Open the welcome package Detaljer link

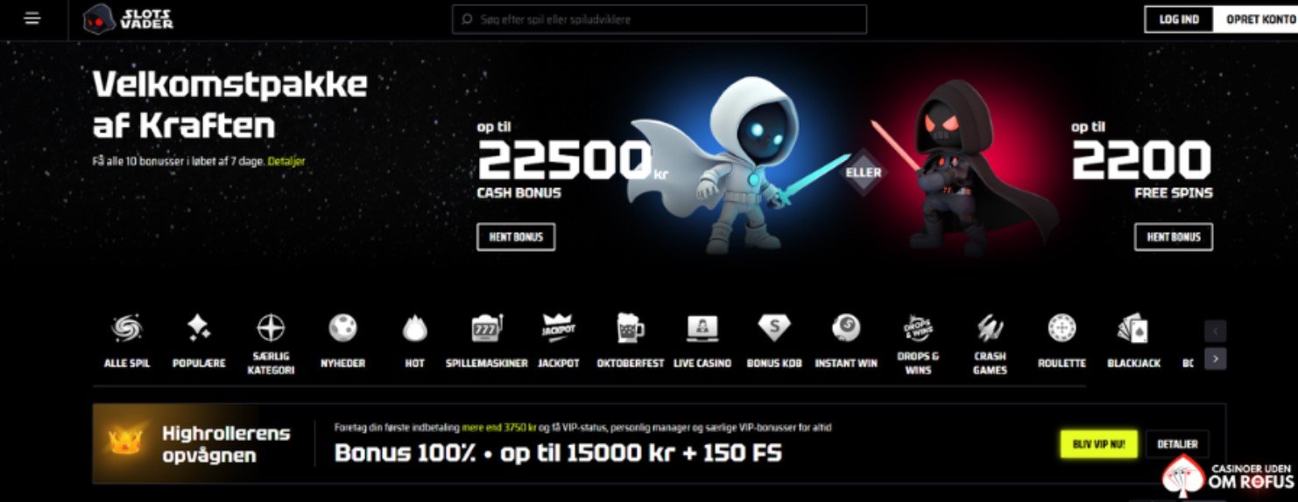click(x=286, y=162)
